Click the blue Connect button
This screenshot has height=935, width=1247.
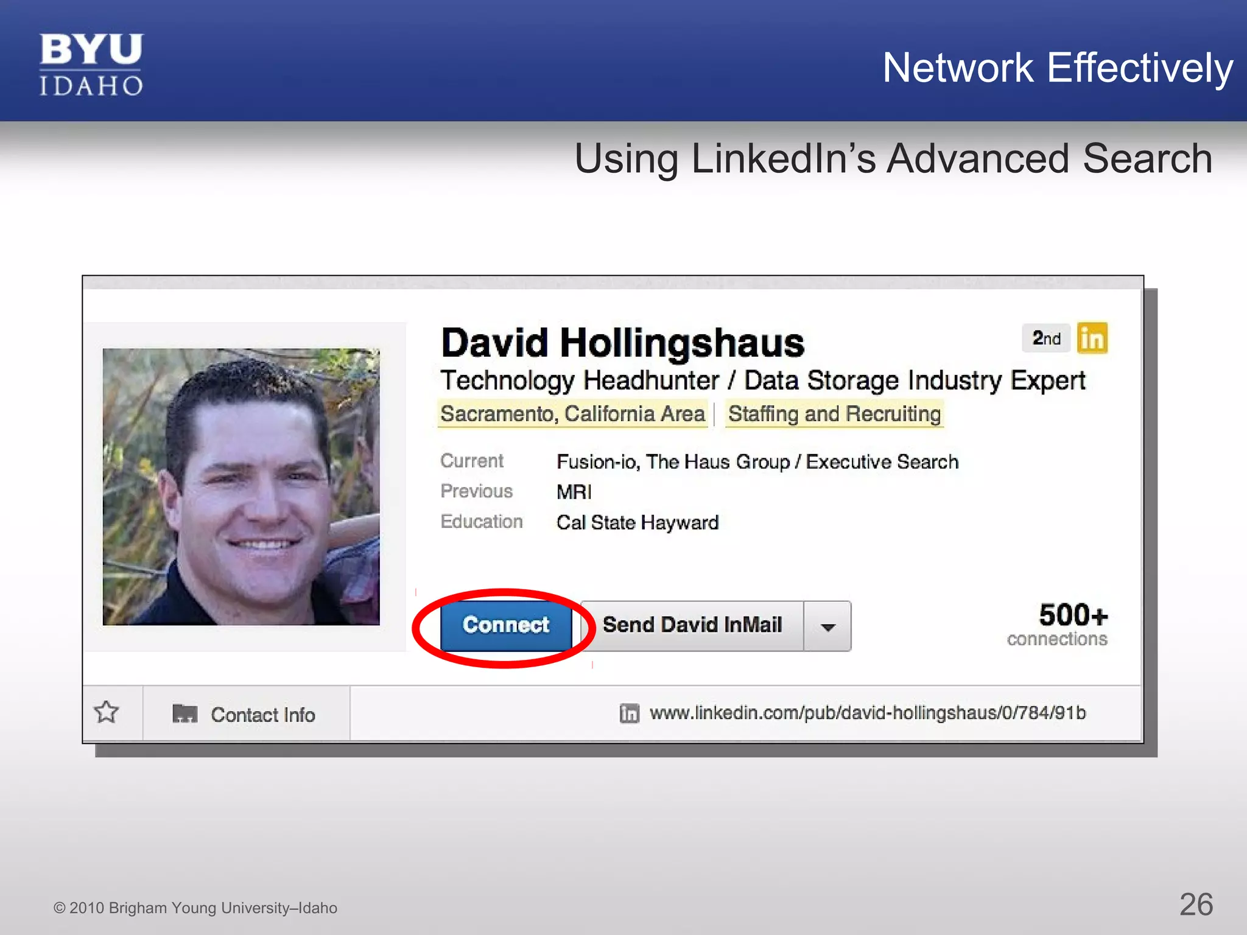coord(505,626)
